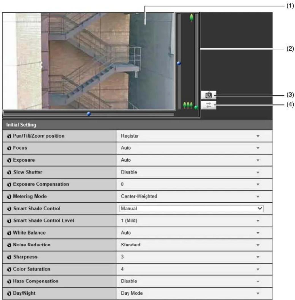Click the blue tilt slider knob beside video
This screenshot has height=300, width=295.
[x=179, y=63]
